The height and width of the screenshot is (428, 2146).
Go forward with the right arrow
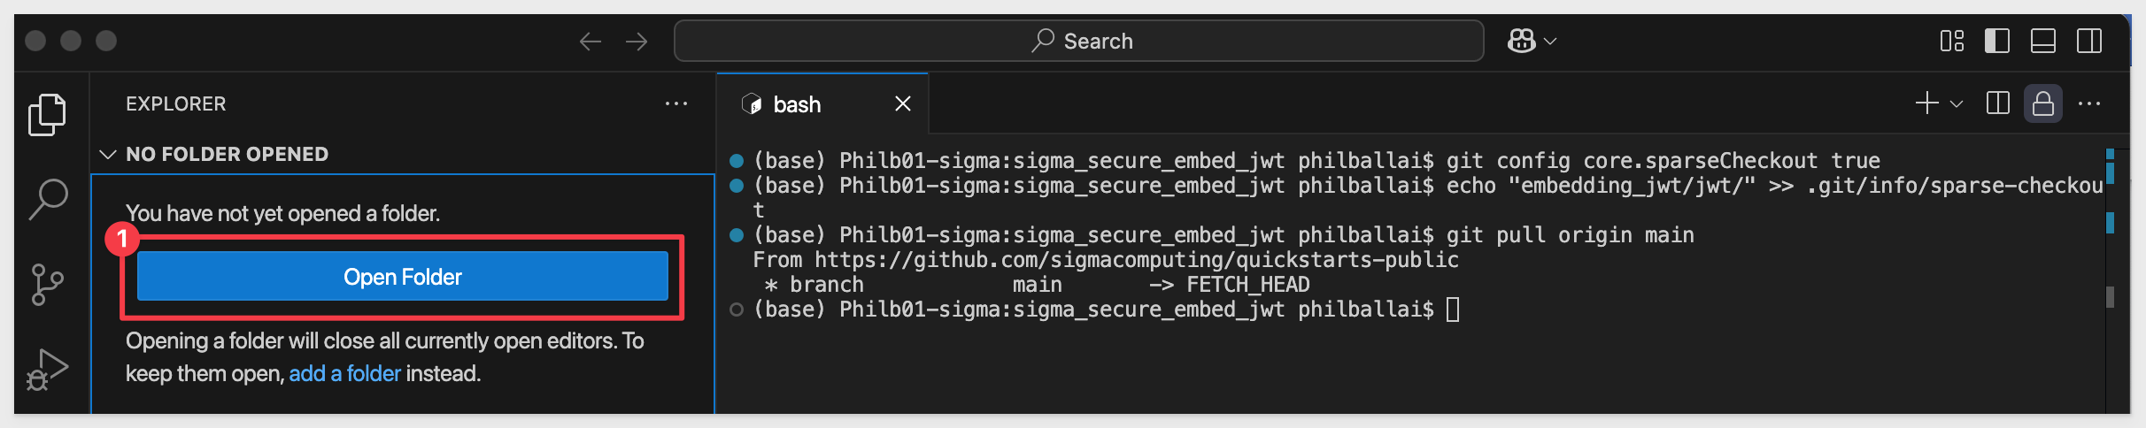click(x=637, y=42)
